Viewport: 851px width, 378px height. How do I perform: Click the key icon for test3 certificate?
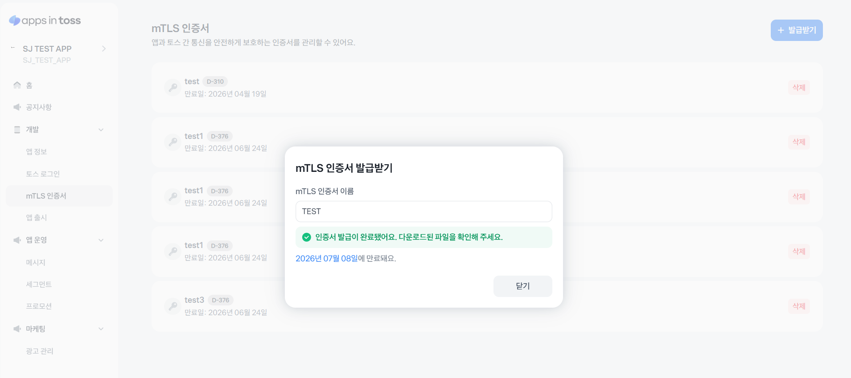pos(173,306)
